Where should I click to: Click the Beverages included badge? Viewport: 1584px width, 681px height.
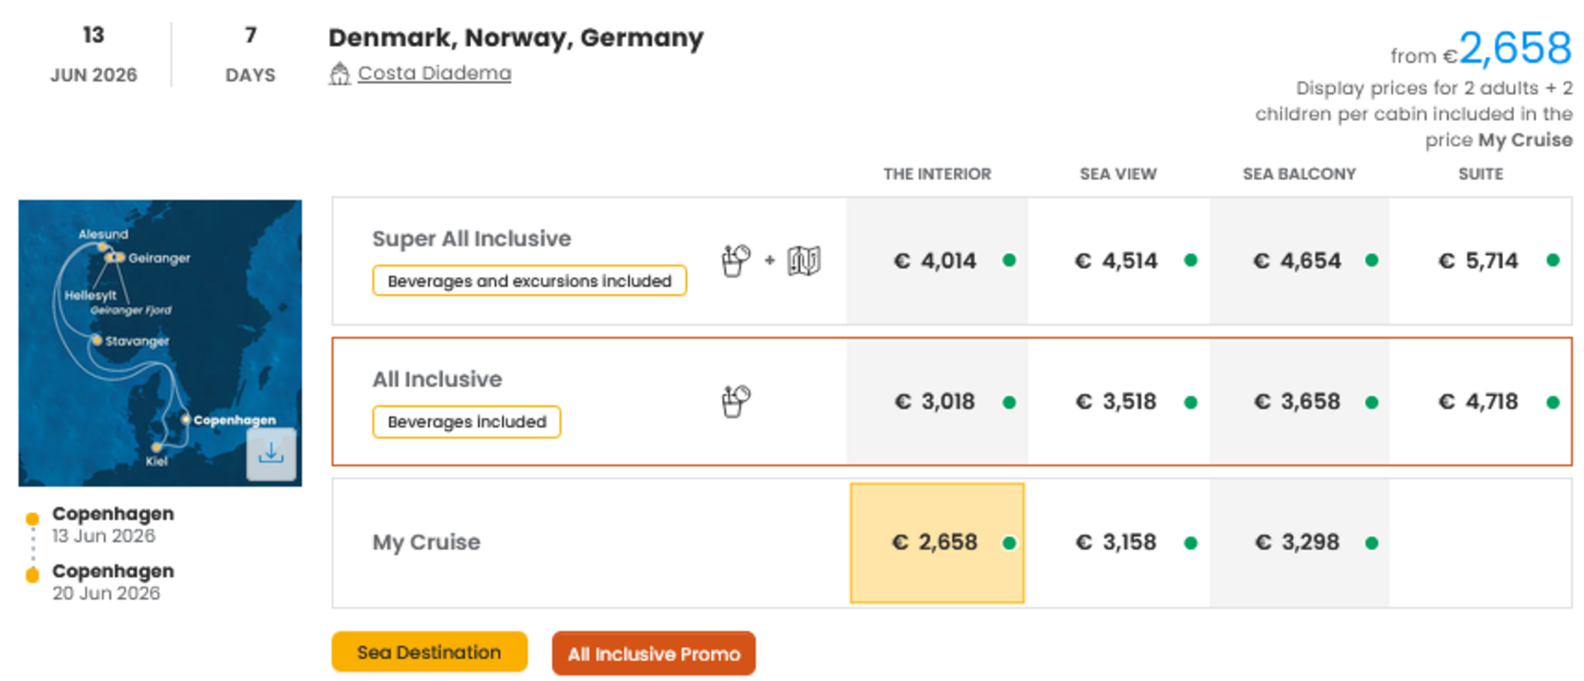pos(466,422)
